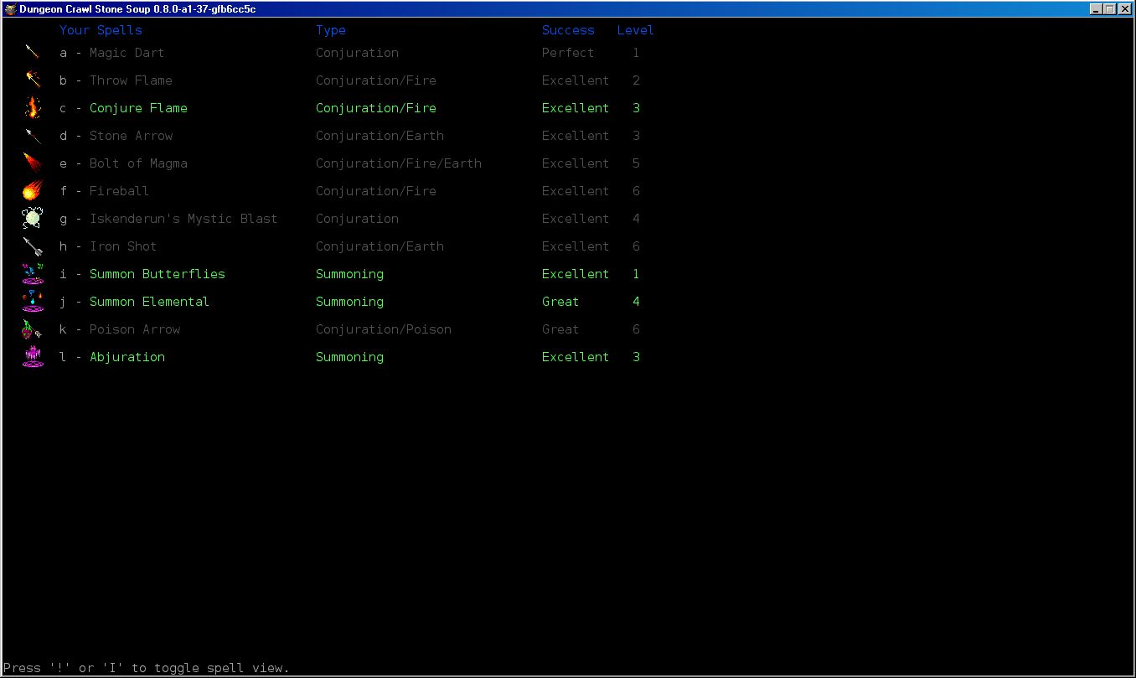The image size is (1136, 678).
Task: Click the Dungeon Crawl title bar app icon
Action: [10, 9]
